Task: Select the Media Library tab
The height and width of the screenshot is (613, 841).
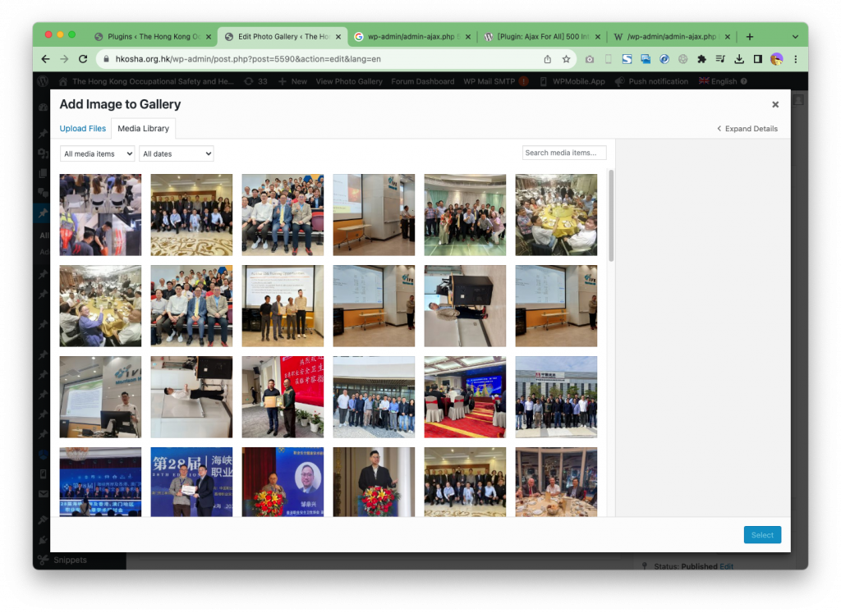Action: click(x=143, y=129)
